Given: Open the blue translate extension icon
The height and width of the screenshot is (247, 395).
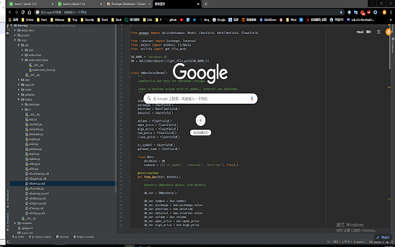Looking at the screenshot, I should [x=355, y=12].
